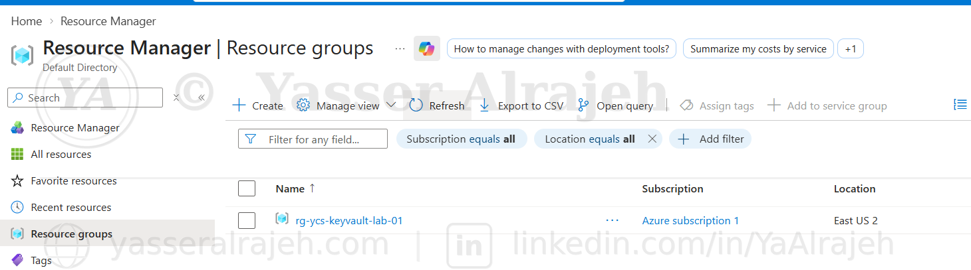Click the Subscription column header
The height and width of the screenshot is (270, 971).
tap(672, 188)
